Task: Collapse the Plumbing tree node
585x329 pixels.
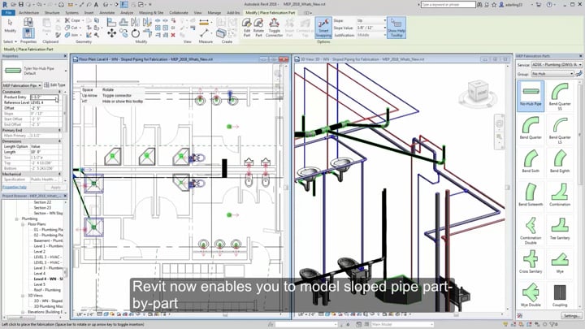Action: pyautogui.click(x=17, y=219)
